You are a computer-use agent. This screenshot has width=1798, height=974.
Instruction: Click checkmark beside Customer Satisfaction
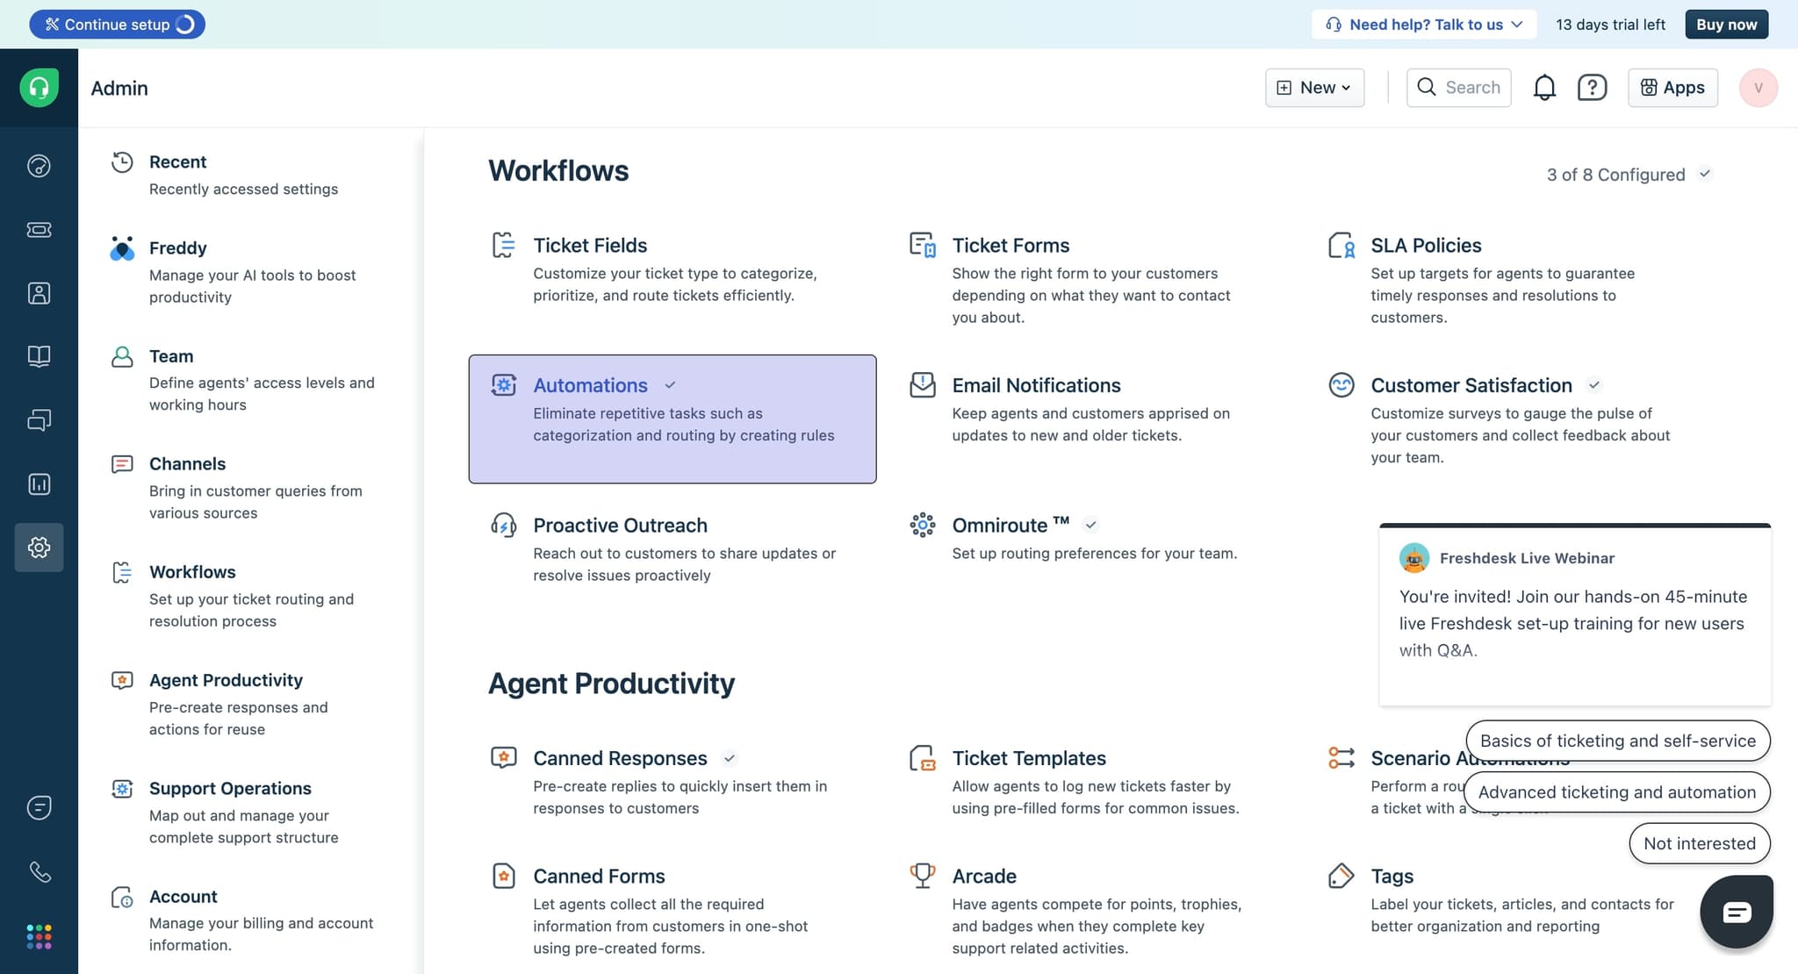click(1594, 385)
